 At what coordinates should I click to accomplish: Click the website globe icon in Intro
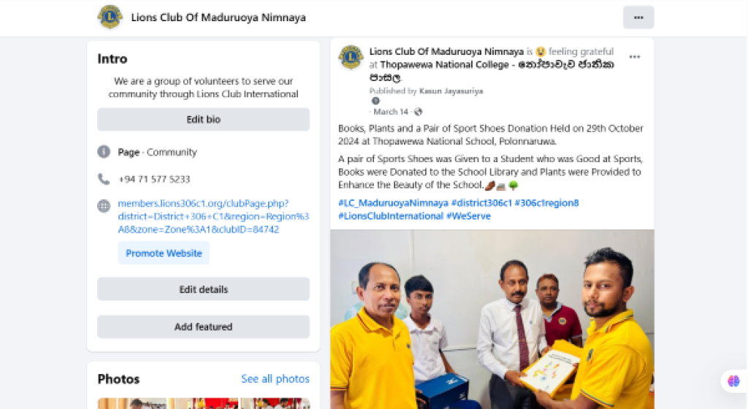pyautogui.click(x=104, y=206)
